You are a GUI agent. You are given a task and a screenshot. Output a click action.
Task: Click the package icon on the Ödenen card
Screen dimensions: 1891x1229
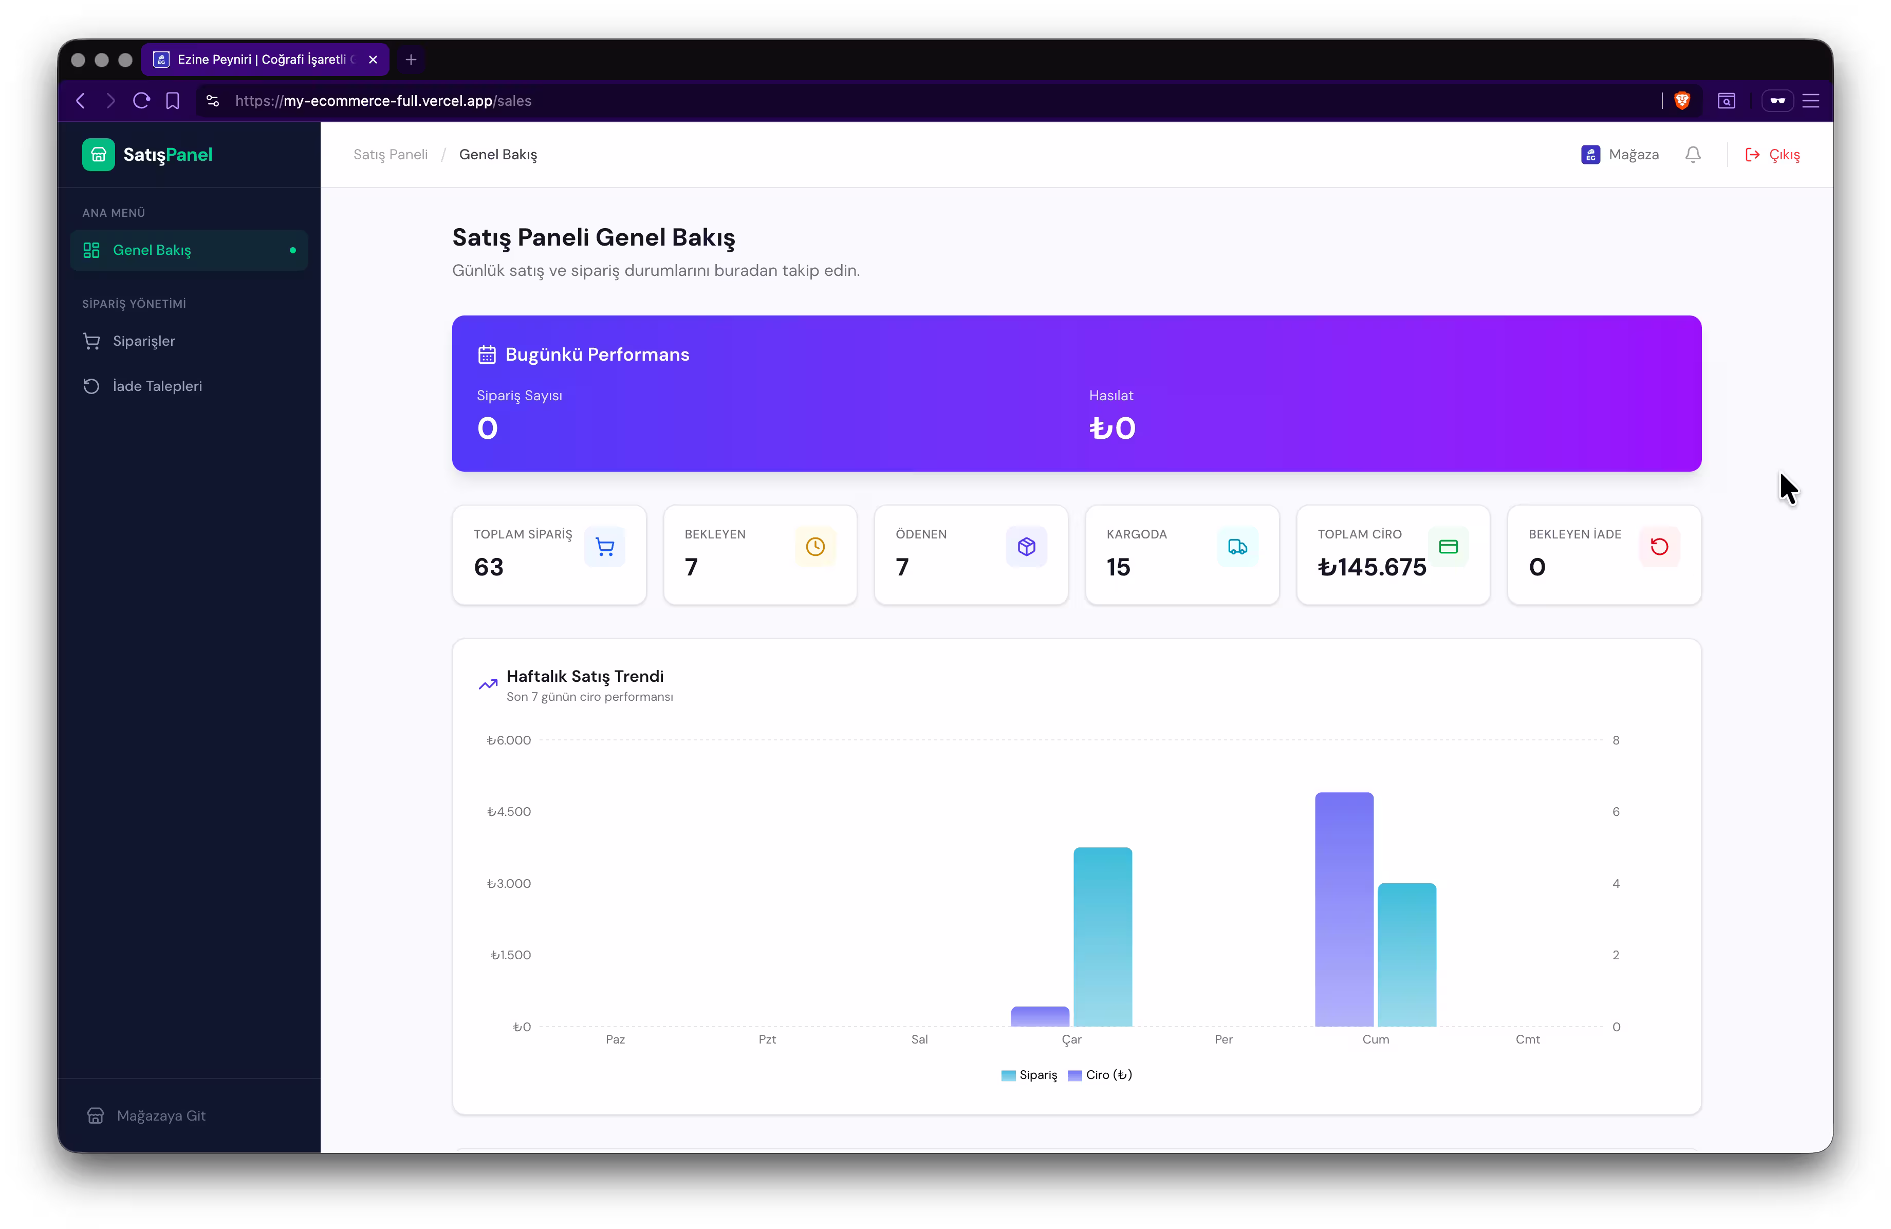1026,547
